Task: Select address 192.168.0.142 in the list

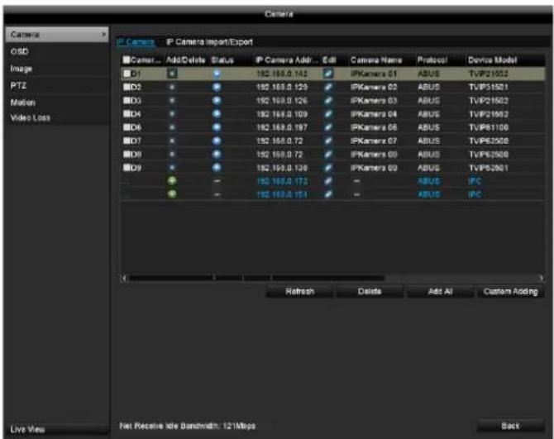Action: pos(282,74)
